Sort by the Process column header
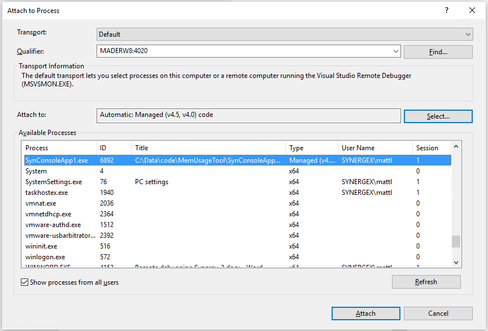The image size is (488, 331). 59,148
